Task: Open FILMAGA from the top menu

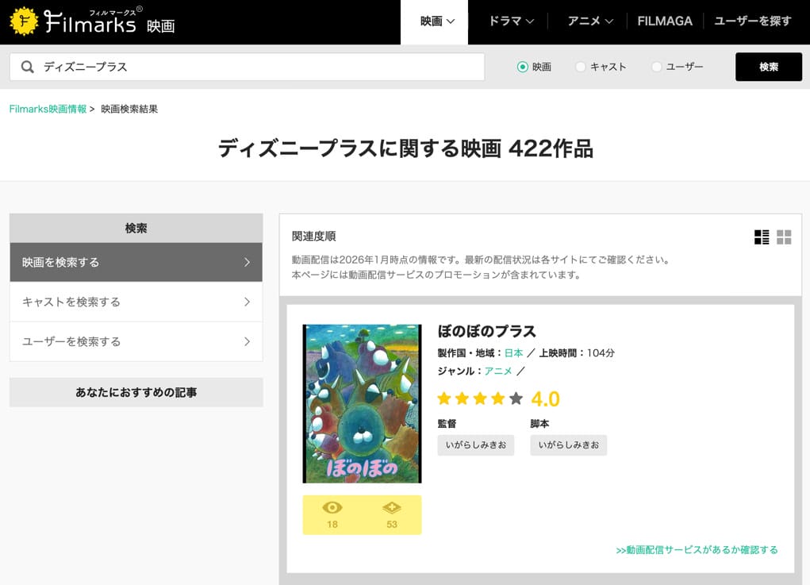Action: click(665, 21)
